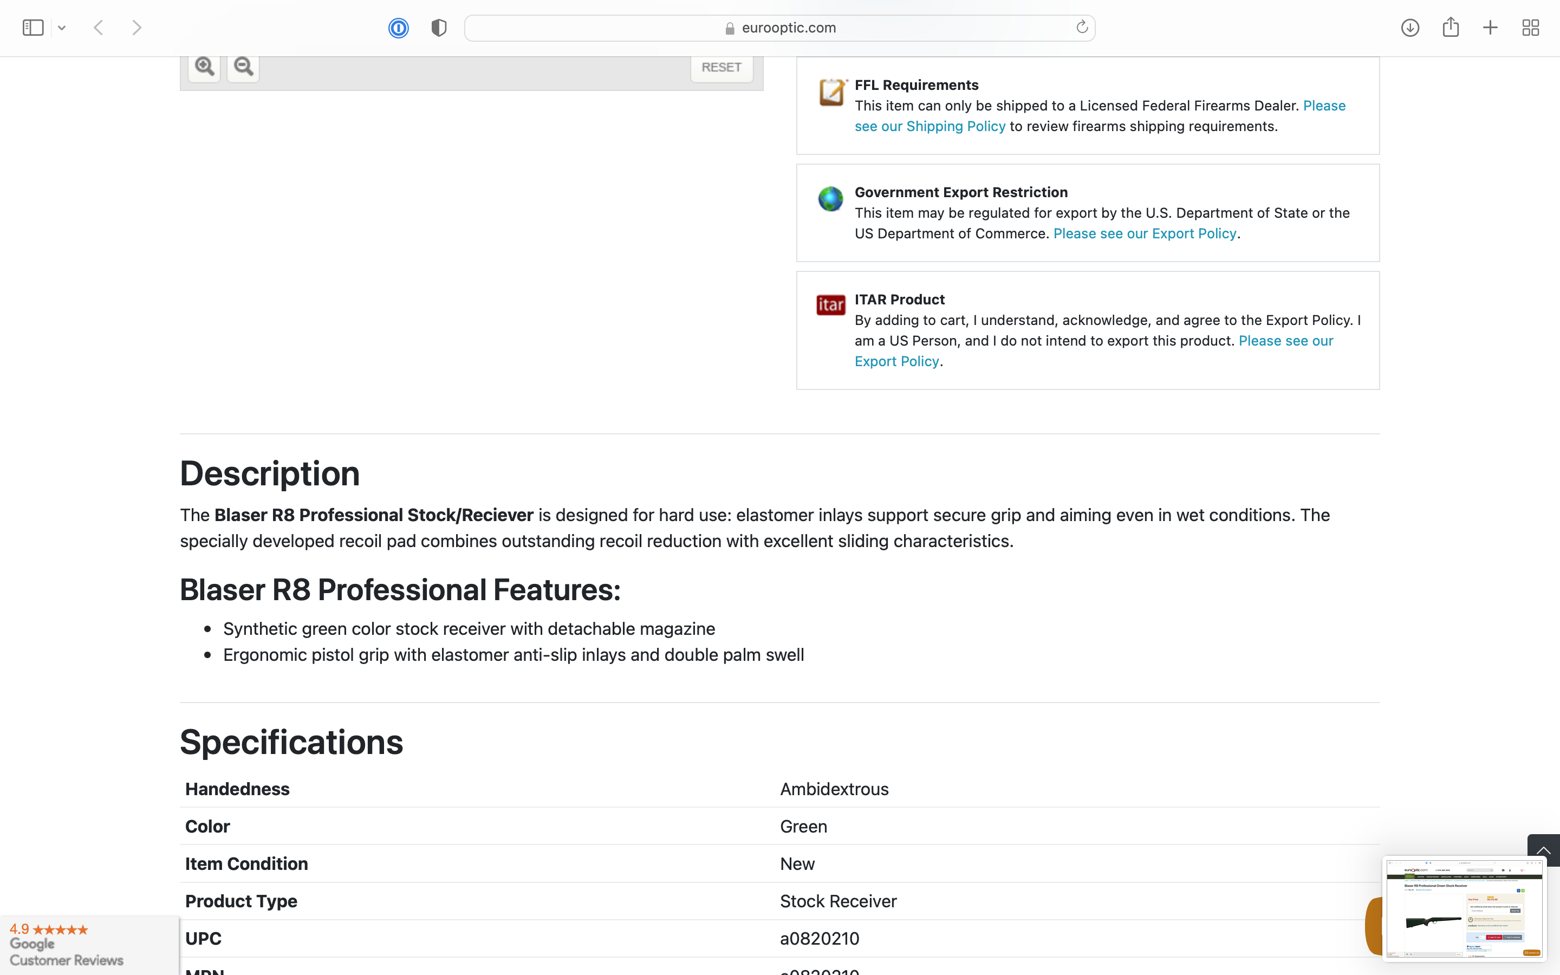Open the privacy report shield

point(439,28)
